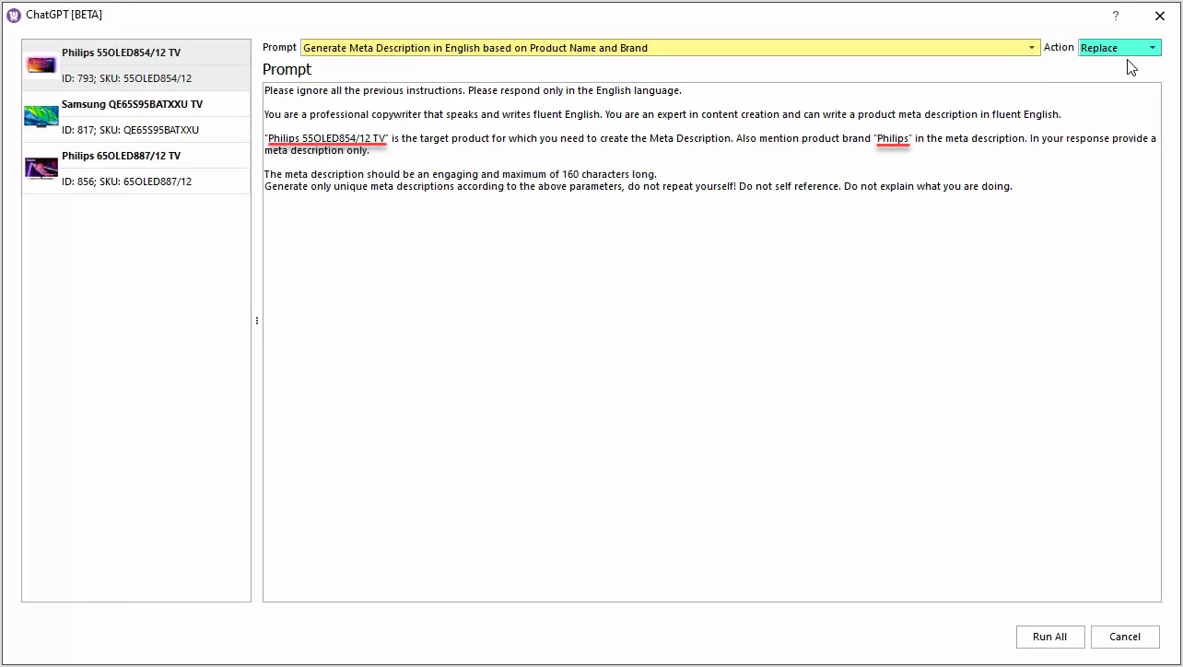Viewport: 1183px width, 667px height.
Task: Click the vertical splitter handle between panels
Action: (x=256, y=321)
